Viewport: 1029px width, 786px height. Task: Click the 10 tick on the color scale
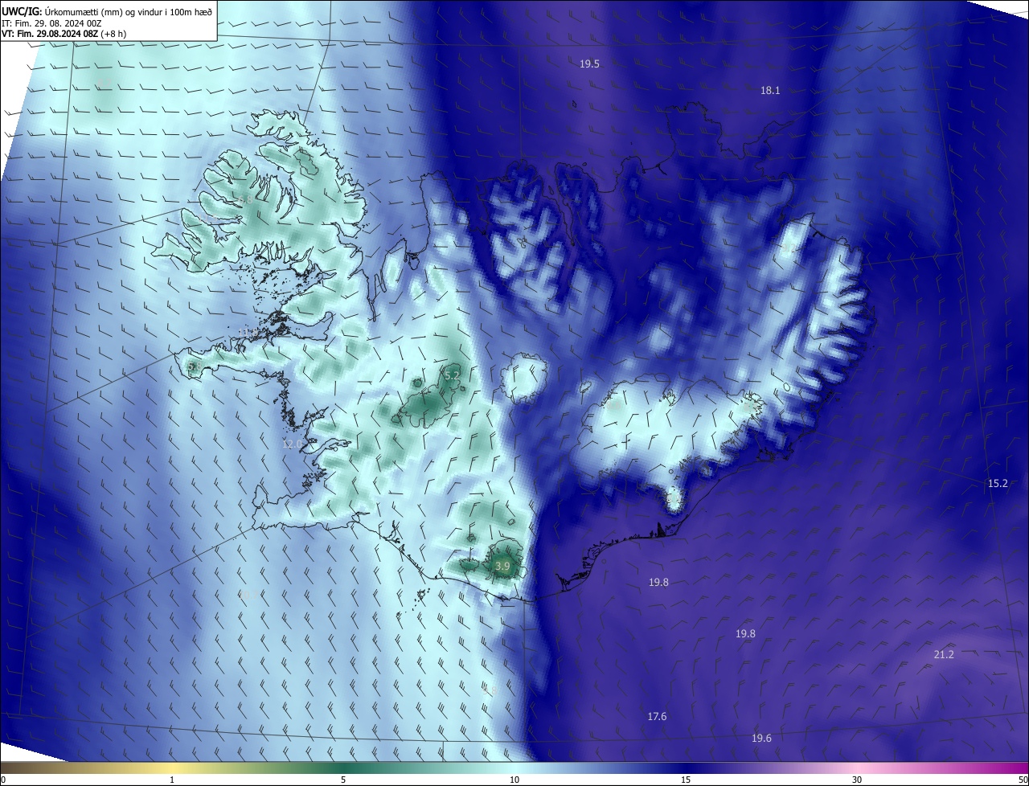click(x=514, y=780)
